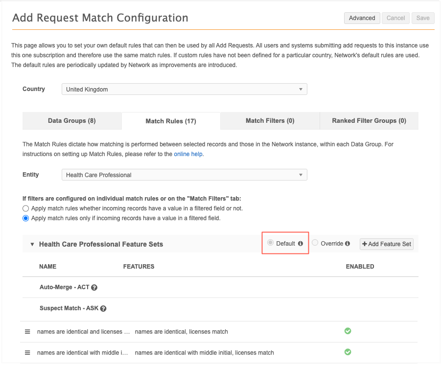The width and height of the screenshot is (441, 365).
Task: Collapse Health Care Professional Feature Sets section
Action: (x=32, y=244)
